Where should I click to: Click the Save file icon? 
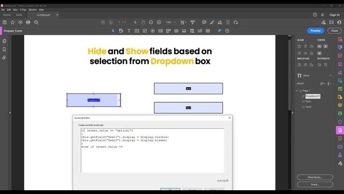click(5, 22)
